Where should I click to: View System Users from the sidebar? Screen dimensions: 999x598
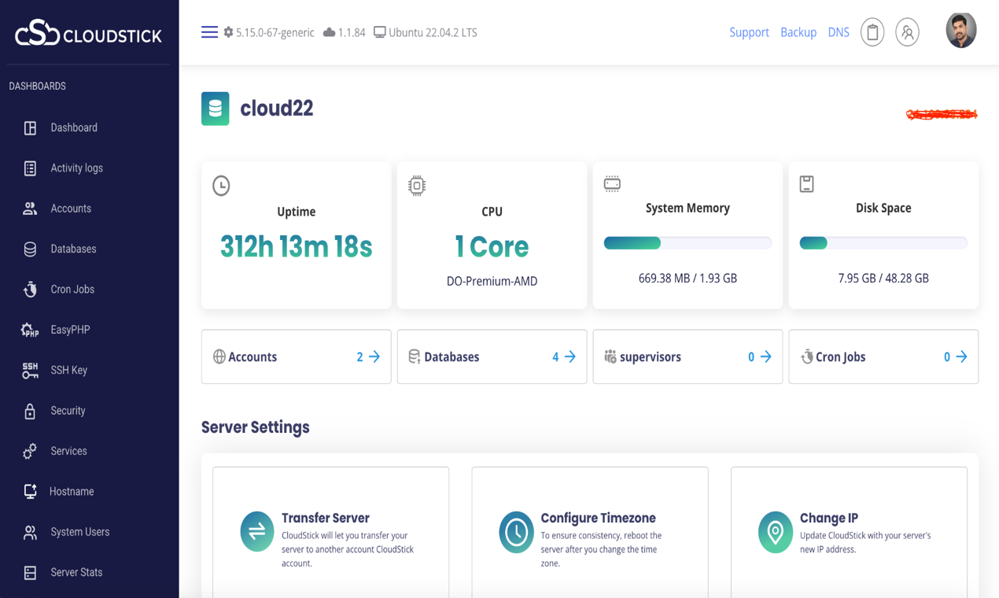click(79, 531)
